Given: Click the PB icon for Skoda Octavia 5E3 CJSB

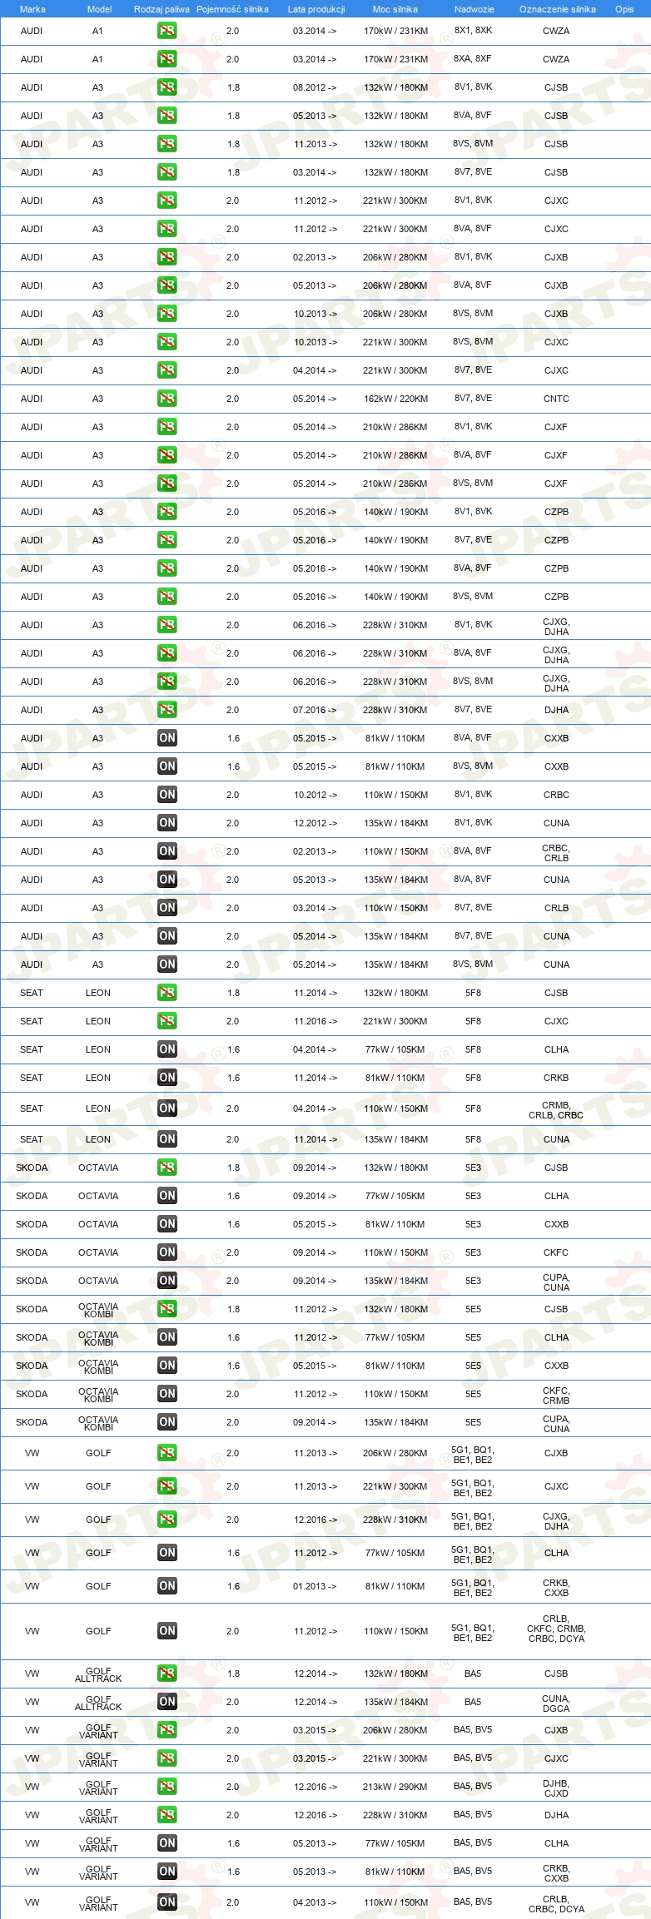Looking at the screenshot, I should point(167,1168).
